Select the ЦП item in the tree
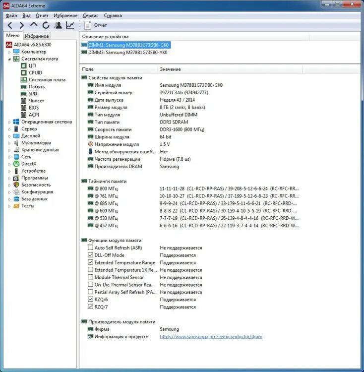The width and height of the screenshot is (364, 372). [32, 65]
